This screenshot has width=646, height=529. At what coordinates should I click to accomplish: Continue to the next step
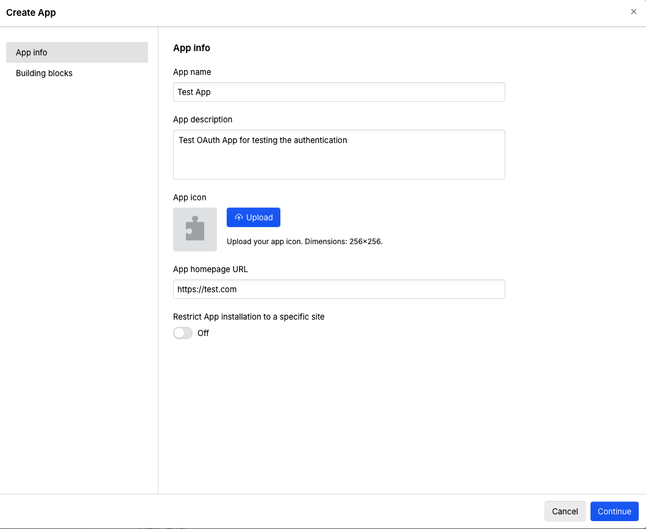pos(614,511)
